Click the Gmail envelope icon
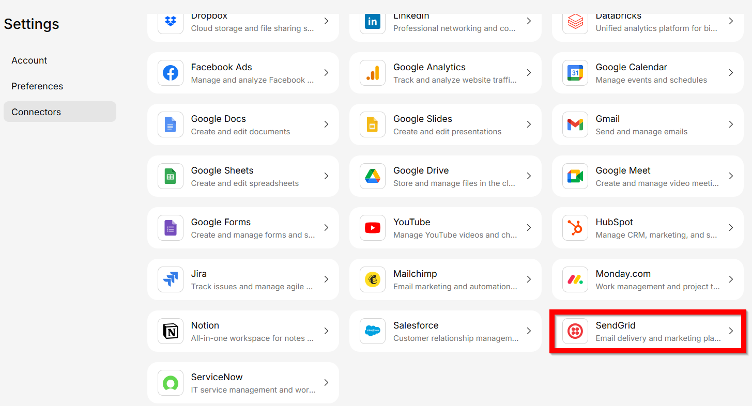Screen dimensions: 752x406 pyautogui.click(x=575, y=124)
